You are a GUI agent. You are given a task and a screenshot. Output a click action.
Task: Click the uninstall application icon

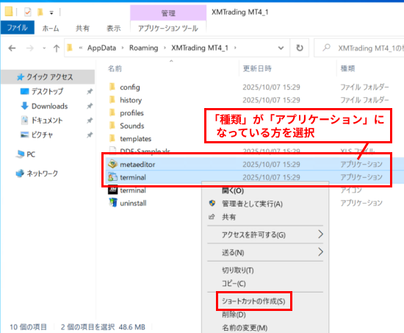point(113,203)
